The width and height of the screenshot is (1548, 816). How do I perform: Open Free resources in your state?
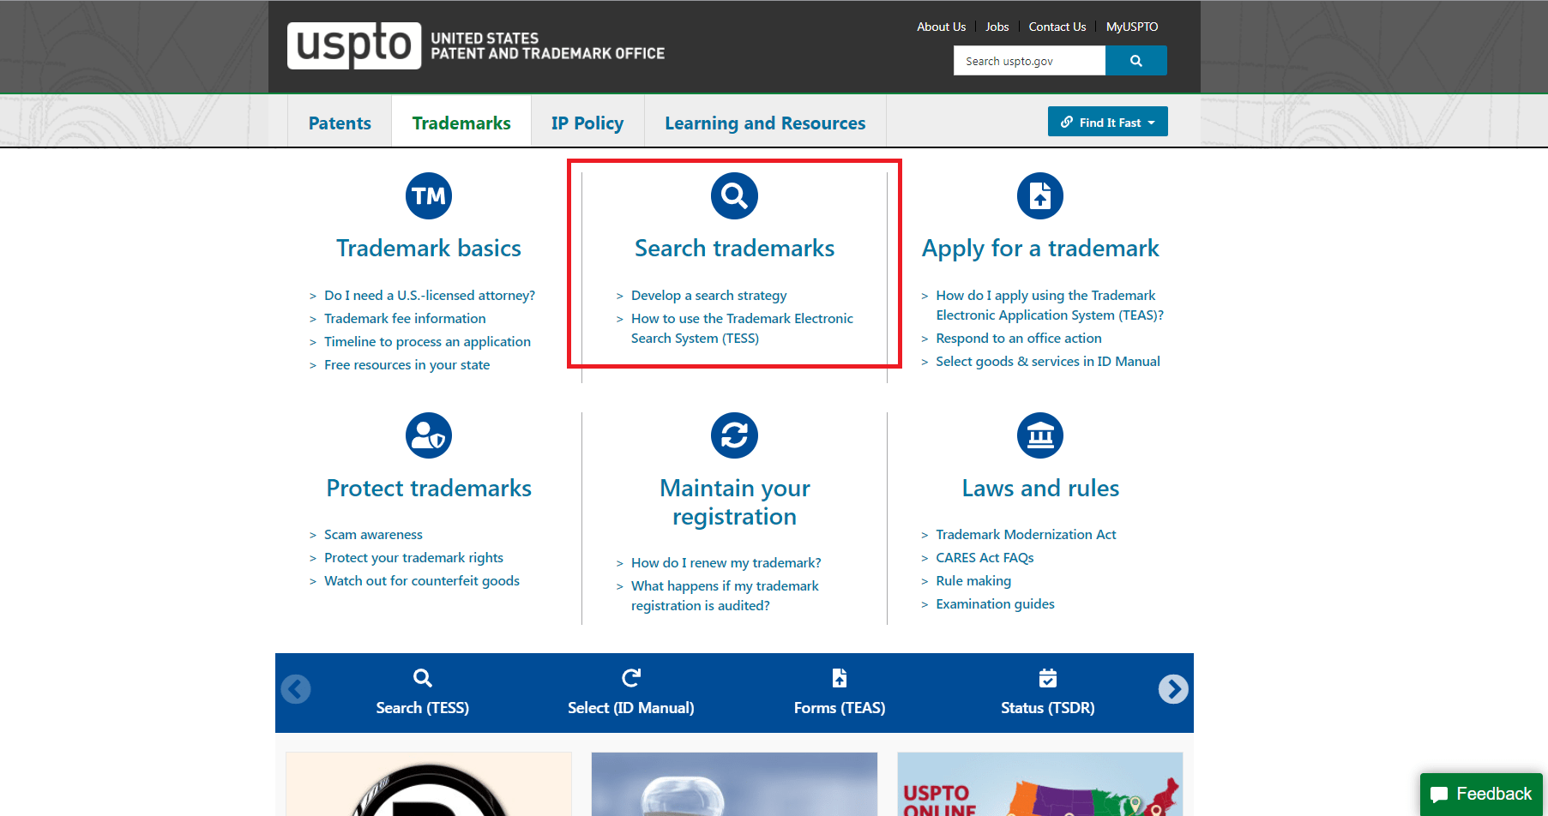click(407, 365)
